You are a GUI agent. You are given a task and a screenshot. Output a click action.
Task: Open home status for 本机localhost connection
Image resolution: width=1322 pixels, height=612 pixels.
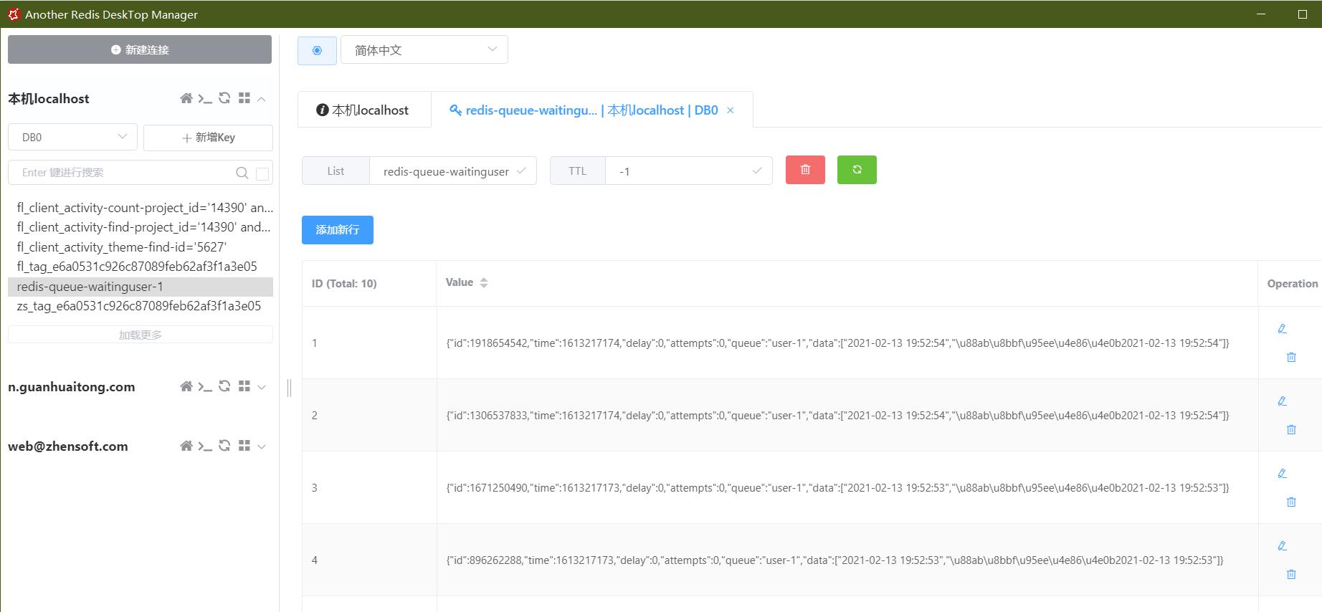coord(186,98)
